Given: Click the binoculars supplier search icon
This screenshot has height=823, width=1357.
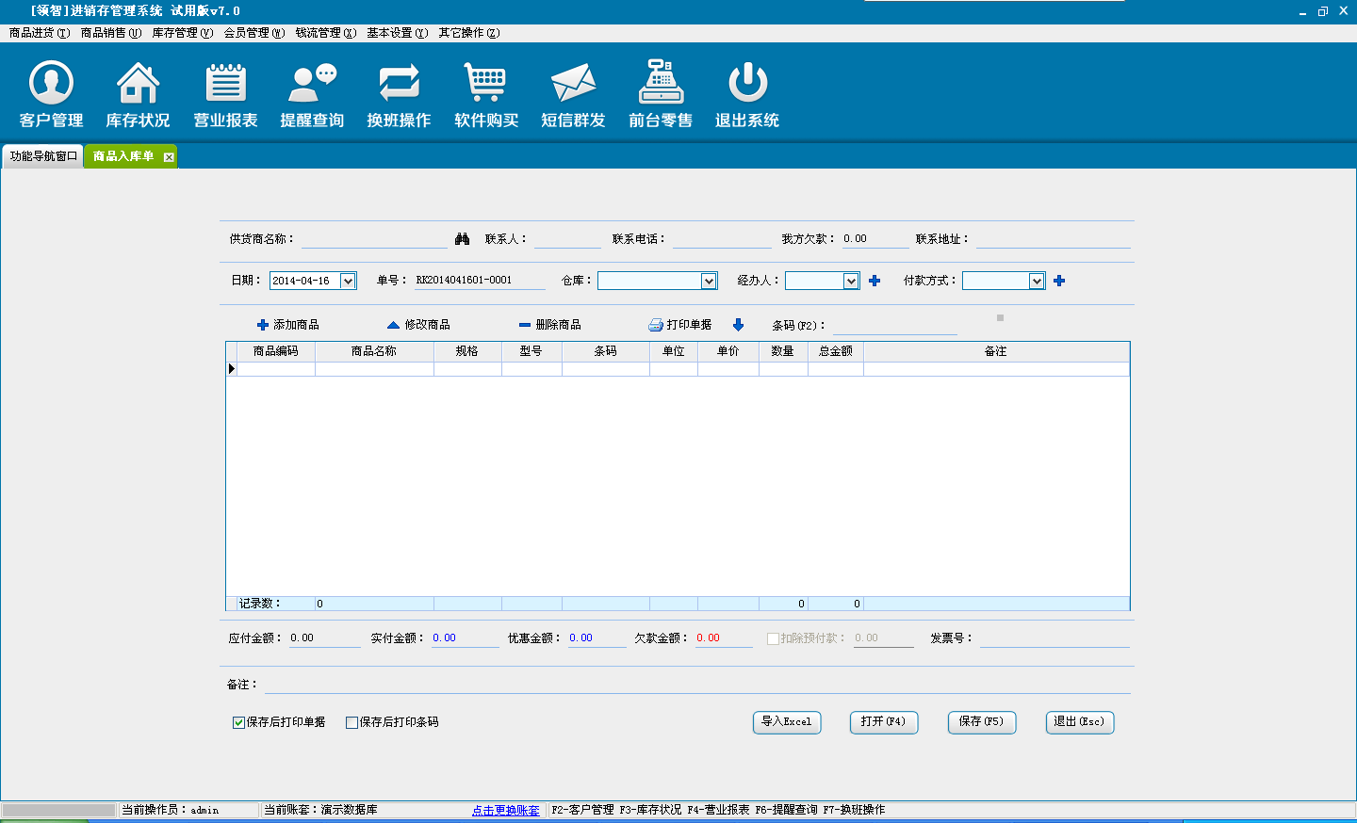Looking at the screenshot, I should pos(462,239).
